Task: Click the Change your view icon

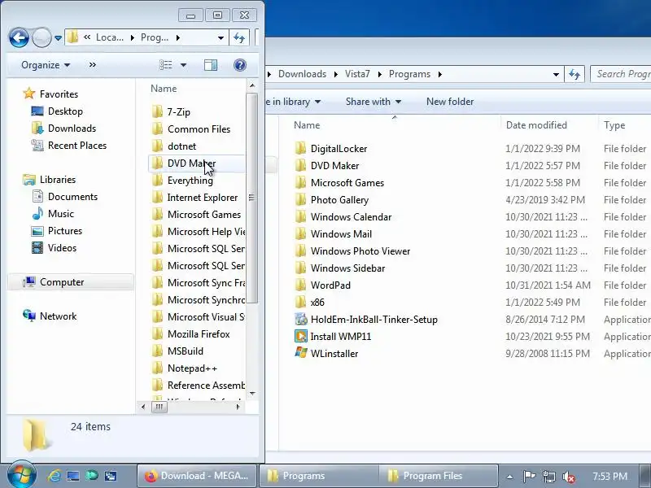Action: click(x=166, y=65)
